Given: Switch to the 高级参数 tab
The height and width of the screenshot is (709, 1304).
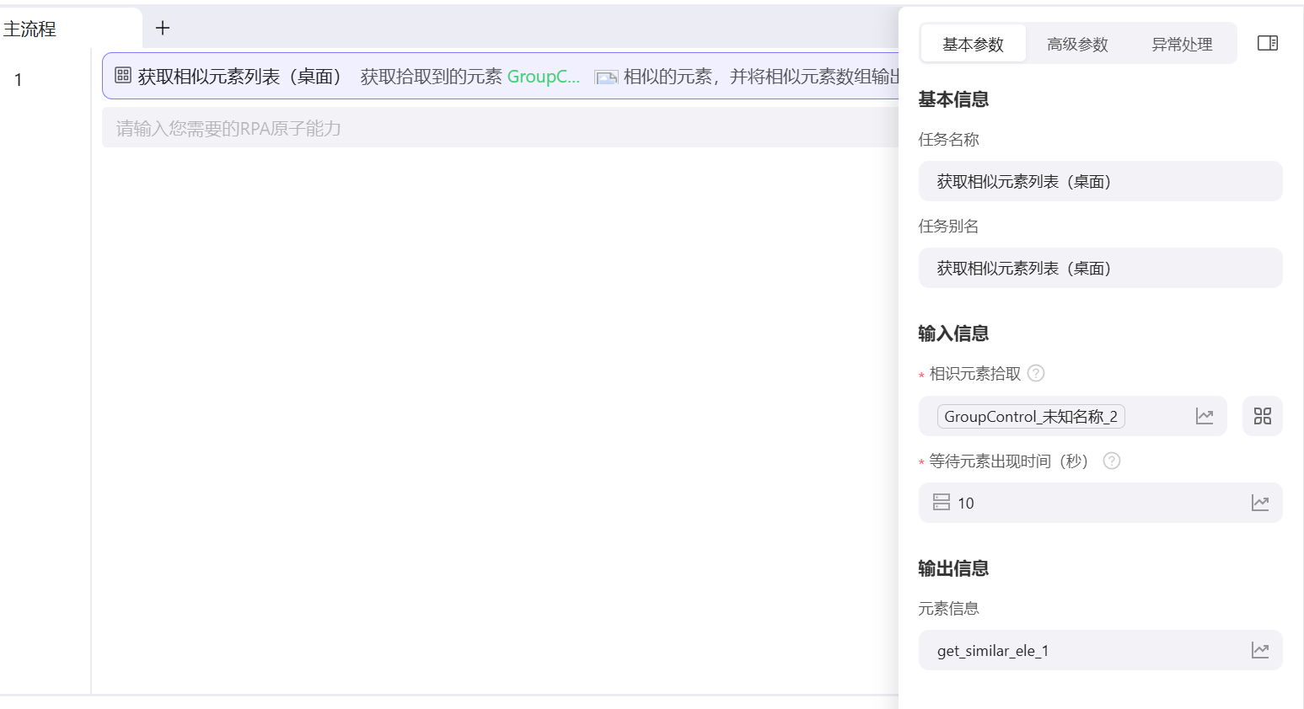Looking at the screenshot, I should tap(1077, 43).
